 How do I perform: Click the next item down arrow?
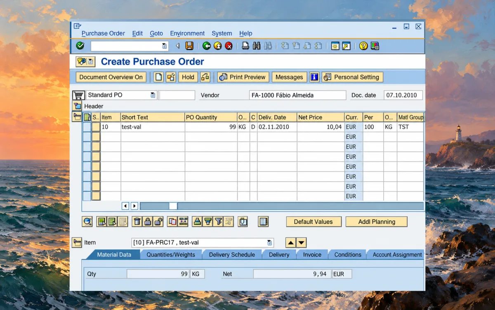pos(302,243)
